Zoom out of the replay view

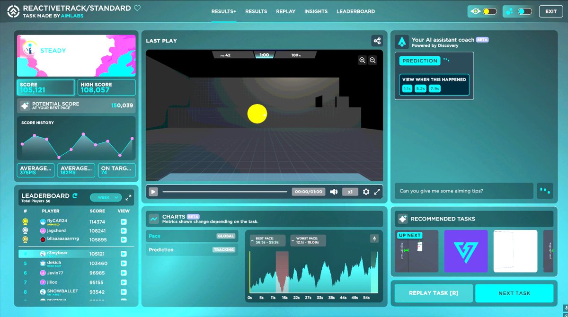[373, 60]
